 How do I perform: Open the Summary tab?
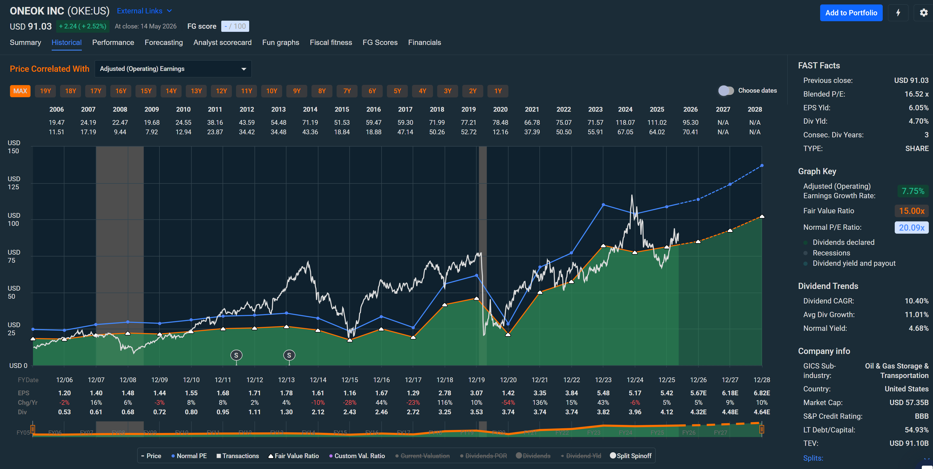(25, 42)
